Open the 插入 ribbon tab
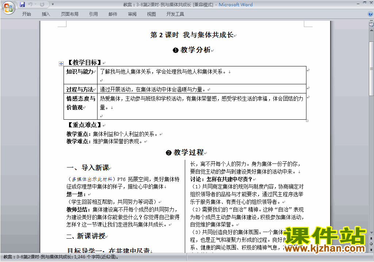 (46, 14)
